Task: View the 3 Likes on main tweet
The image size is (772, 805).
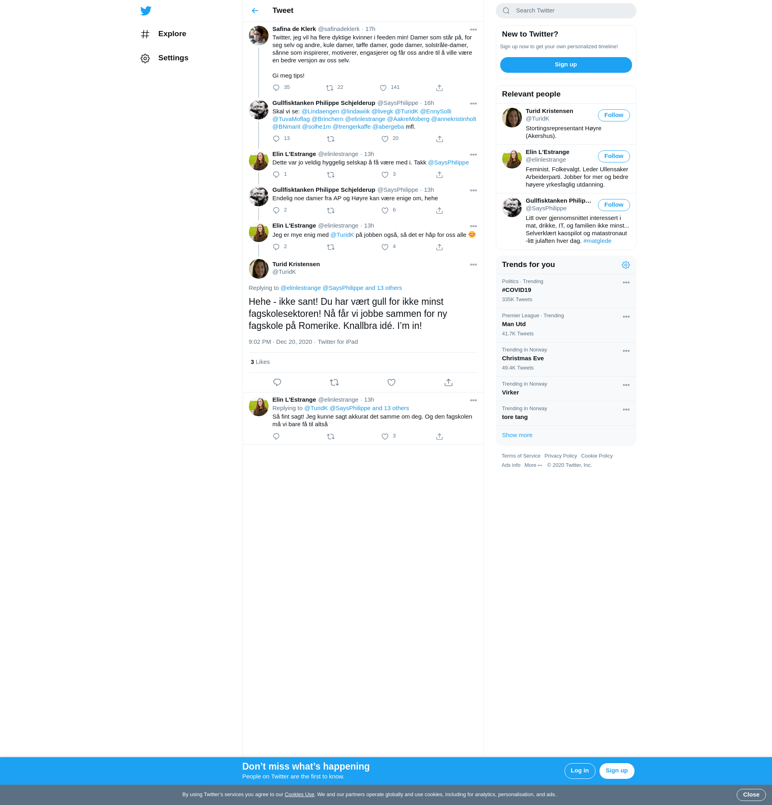Action: (x=260, y=362)
